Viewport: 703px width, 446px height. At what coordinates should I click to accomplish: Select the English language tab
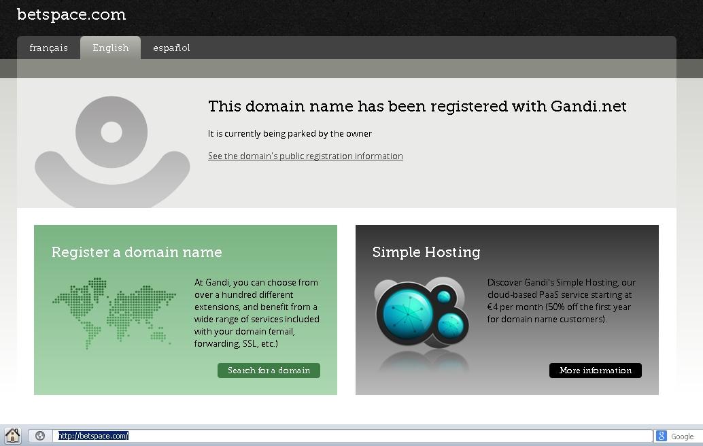[110, 48]
